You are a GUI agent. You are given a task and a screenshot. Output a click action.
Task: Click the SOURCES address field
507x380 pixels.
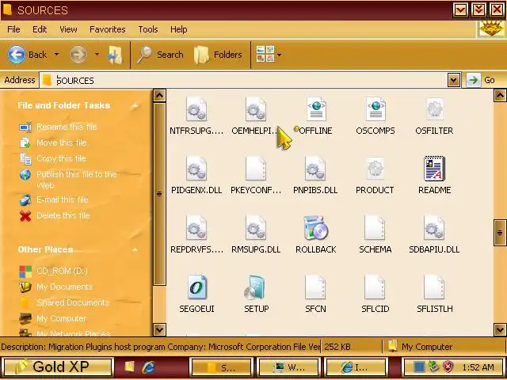[x=244, y=80]
